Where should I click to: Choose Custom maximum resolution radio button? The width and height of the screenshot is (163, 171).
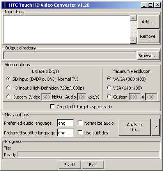click(x=109, y=97)
